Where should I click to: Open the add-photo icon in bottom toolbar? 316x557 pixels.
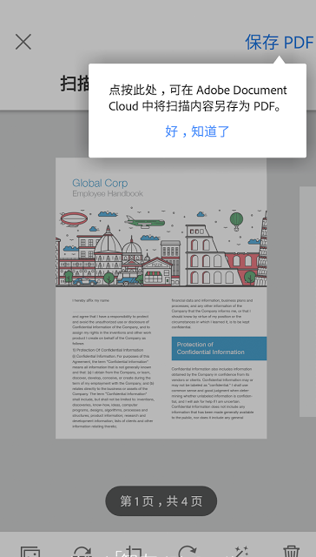coord(30,551)
